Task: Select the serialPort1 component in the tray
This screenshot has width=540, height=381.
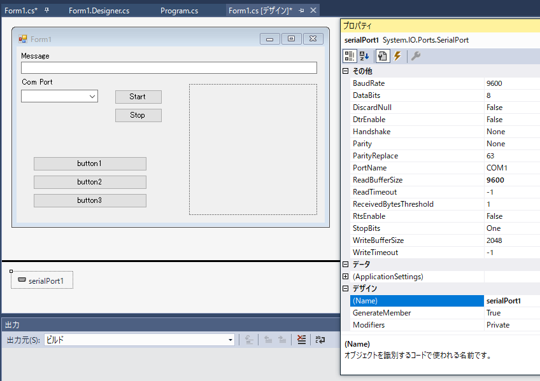Action: click(x=42, y=281)
